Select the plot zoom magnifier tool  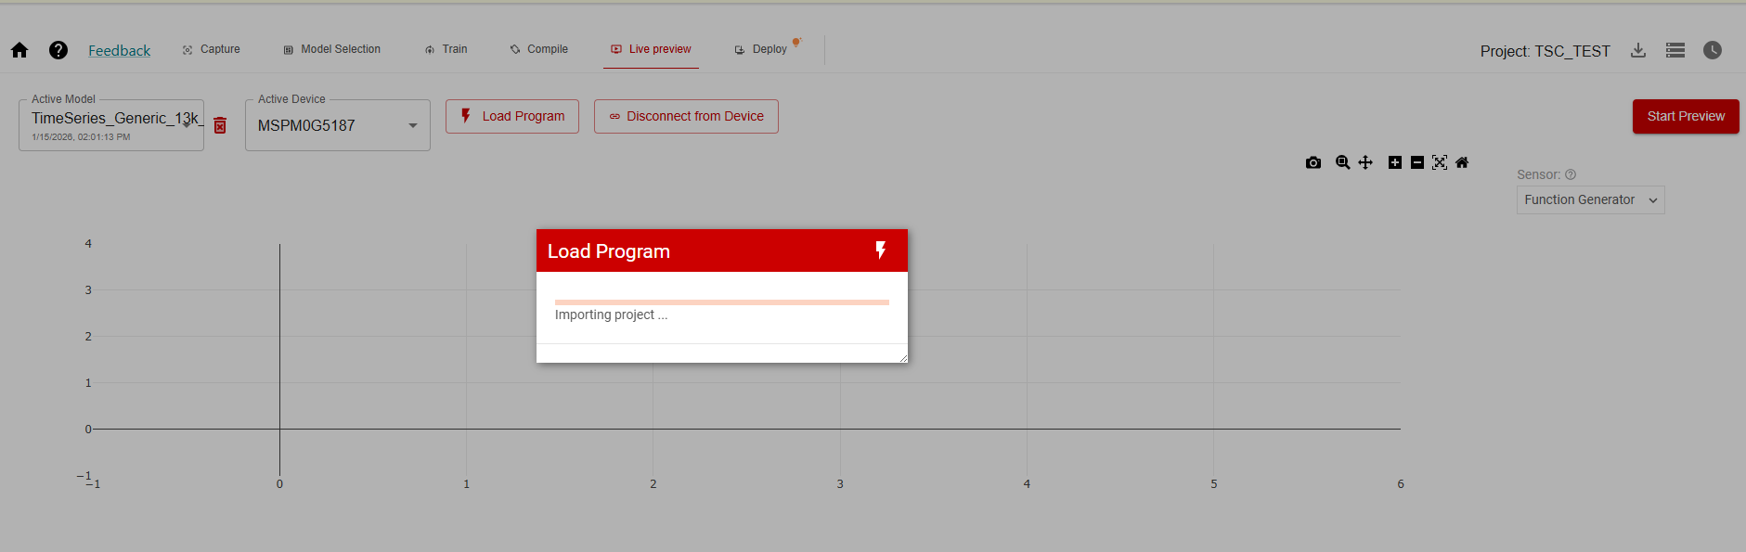tap(1342, 162)
